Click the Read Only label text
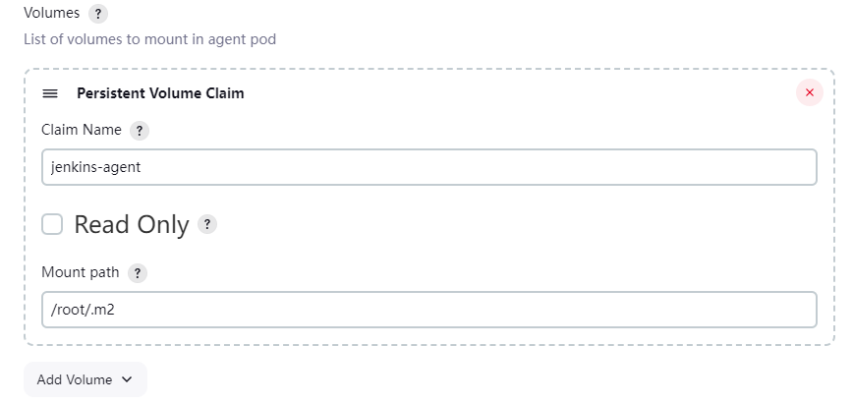This screenshot has width=853, height=404. coord(132,224)
